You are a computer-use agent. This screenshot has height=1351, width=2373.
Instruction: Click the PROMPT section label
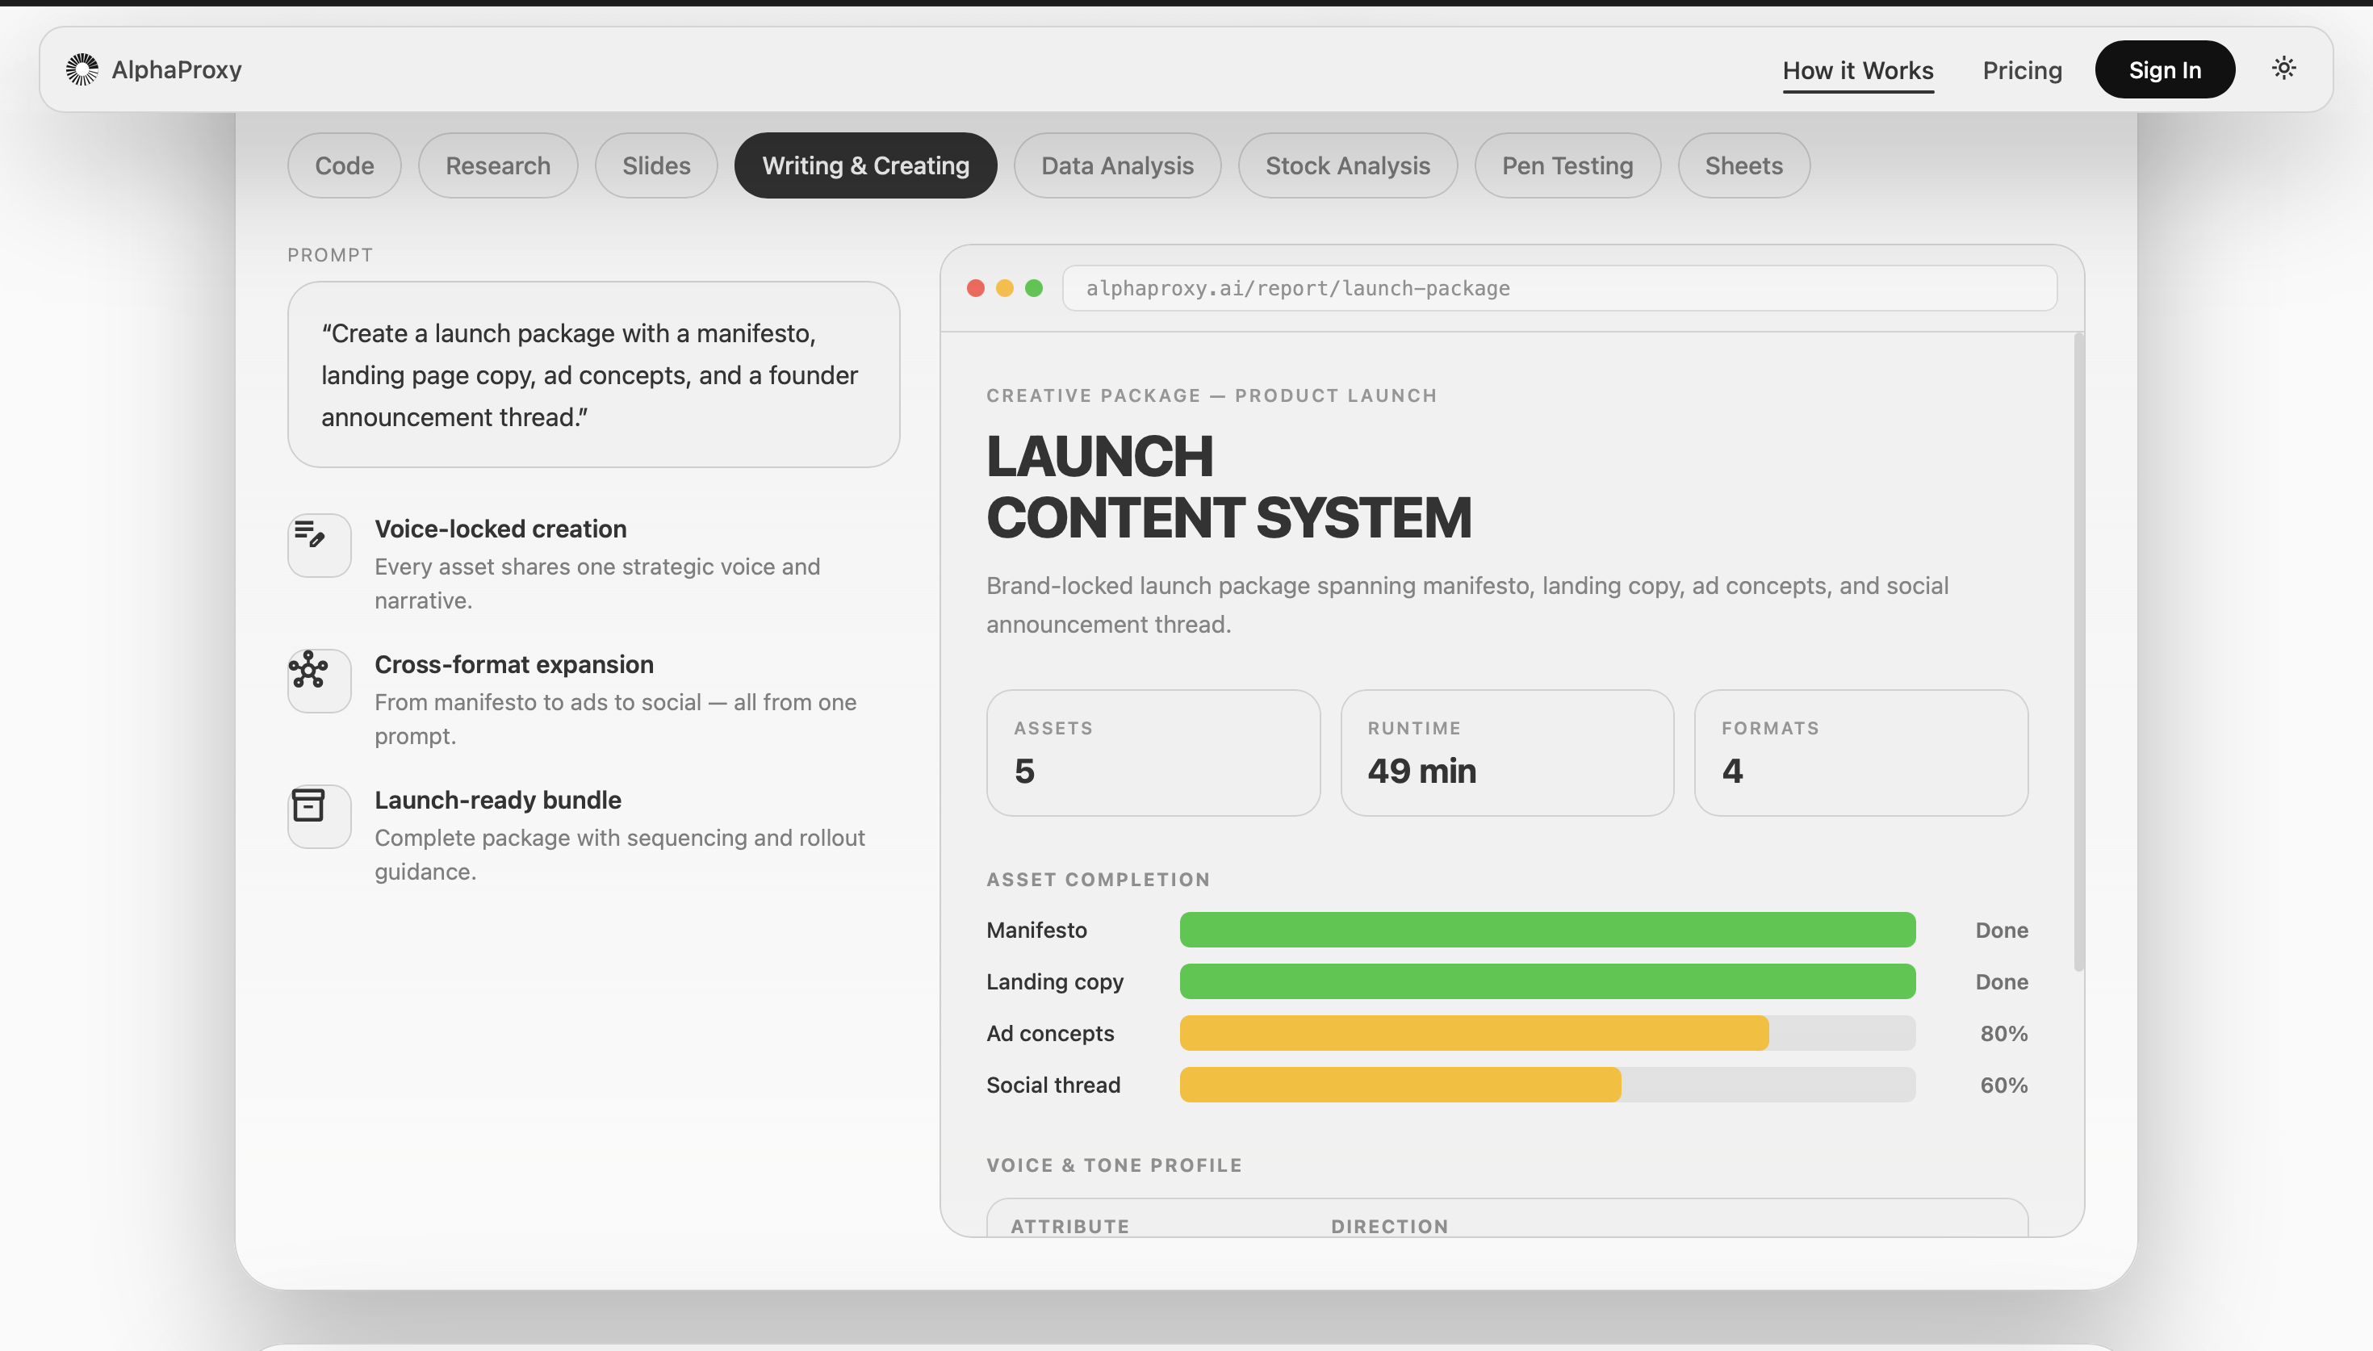pos(330,255)
